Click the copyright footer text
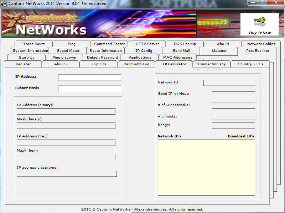 pos(142,209)
